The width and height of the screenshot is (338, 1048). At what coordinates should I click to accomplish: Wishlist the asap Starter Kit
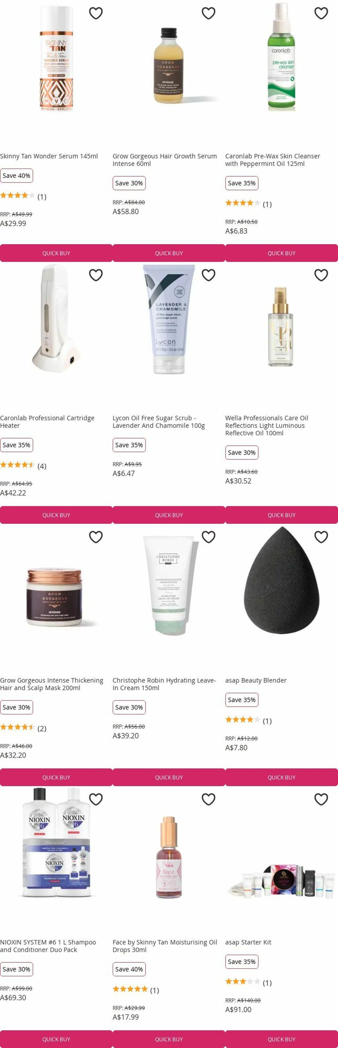(321, 799)
